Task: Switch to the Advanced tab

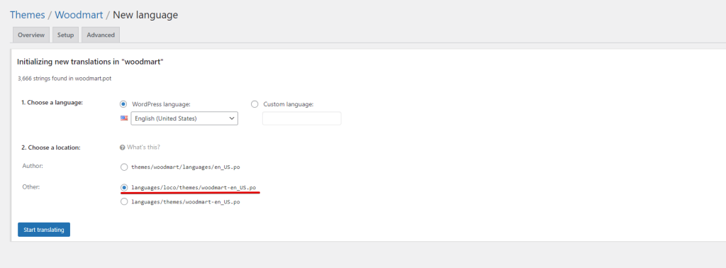Action: pyautogui.click(x=101, y=35)
